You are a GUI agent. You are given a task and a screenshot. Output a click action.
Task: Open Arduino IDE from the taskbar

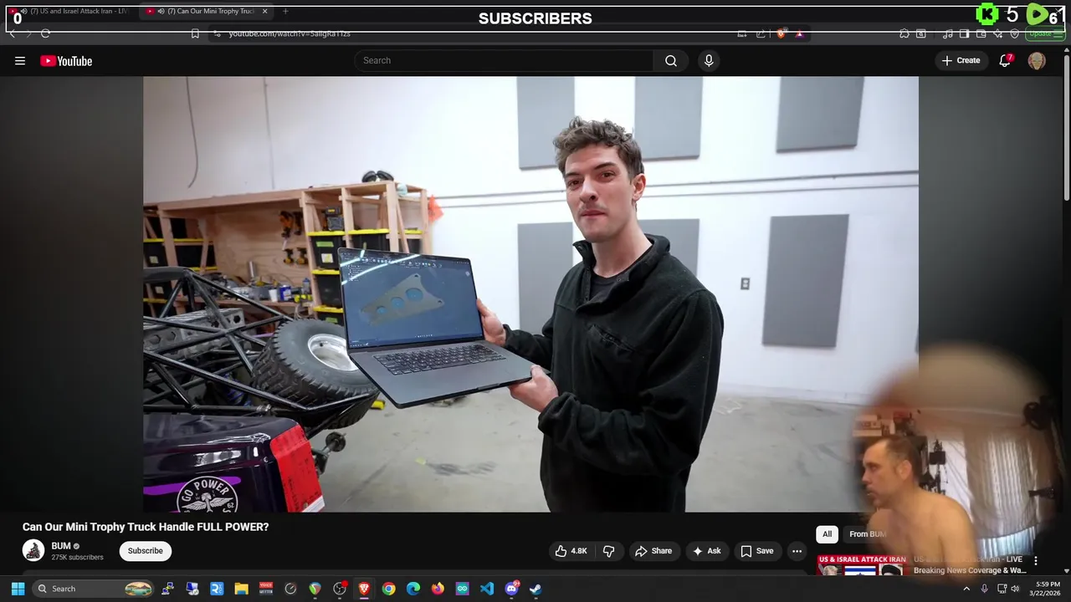point(462,589)
